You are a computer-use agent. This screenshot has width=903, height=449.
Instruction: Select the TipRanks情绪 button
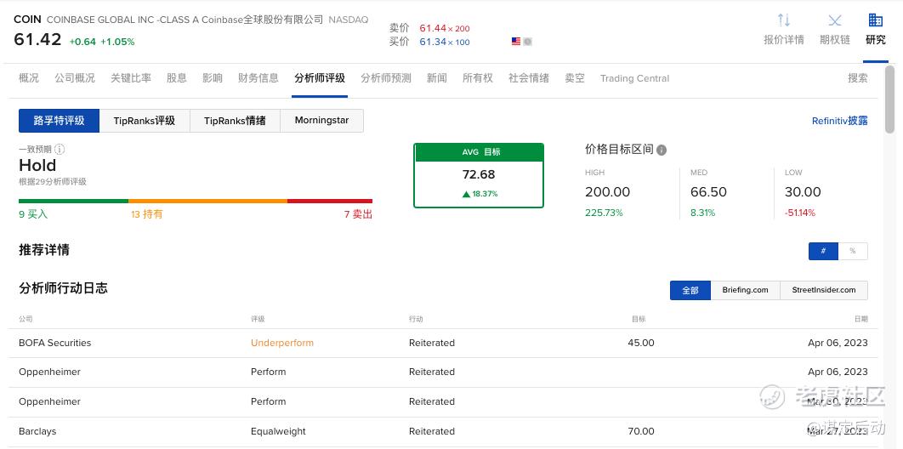click(x=235, y=121)
